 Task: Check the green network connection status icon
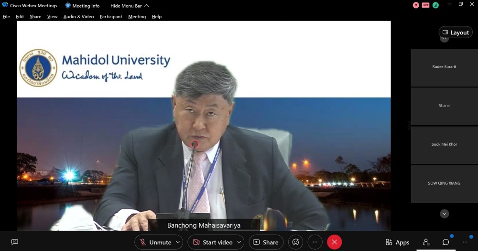(x=435, y=5)
